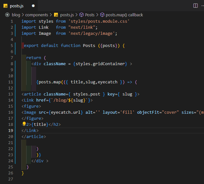Click line number 19 in gutter
The width and height of the screenshot is (204, 184).
[11, 130]
